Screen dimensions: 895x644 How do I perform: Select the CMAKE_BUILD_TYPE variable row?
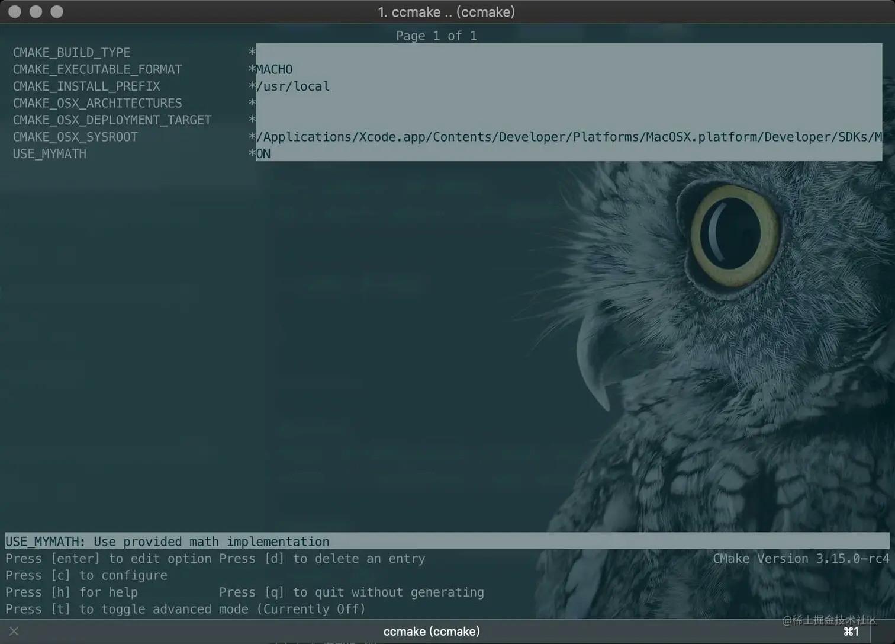(x=72, y=52)
